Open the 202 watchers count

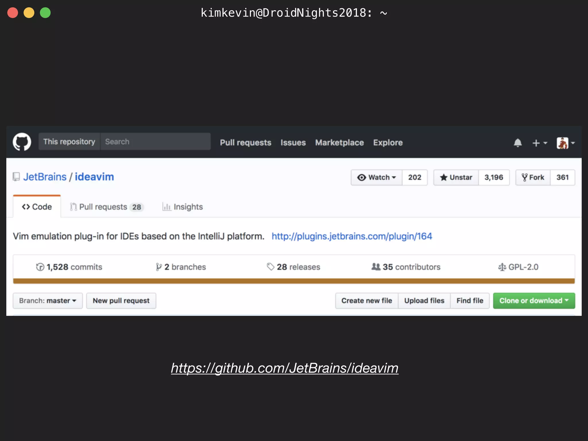click(415, 177)
